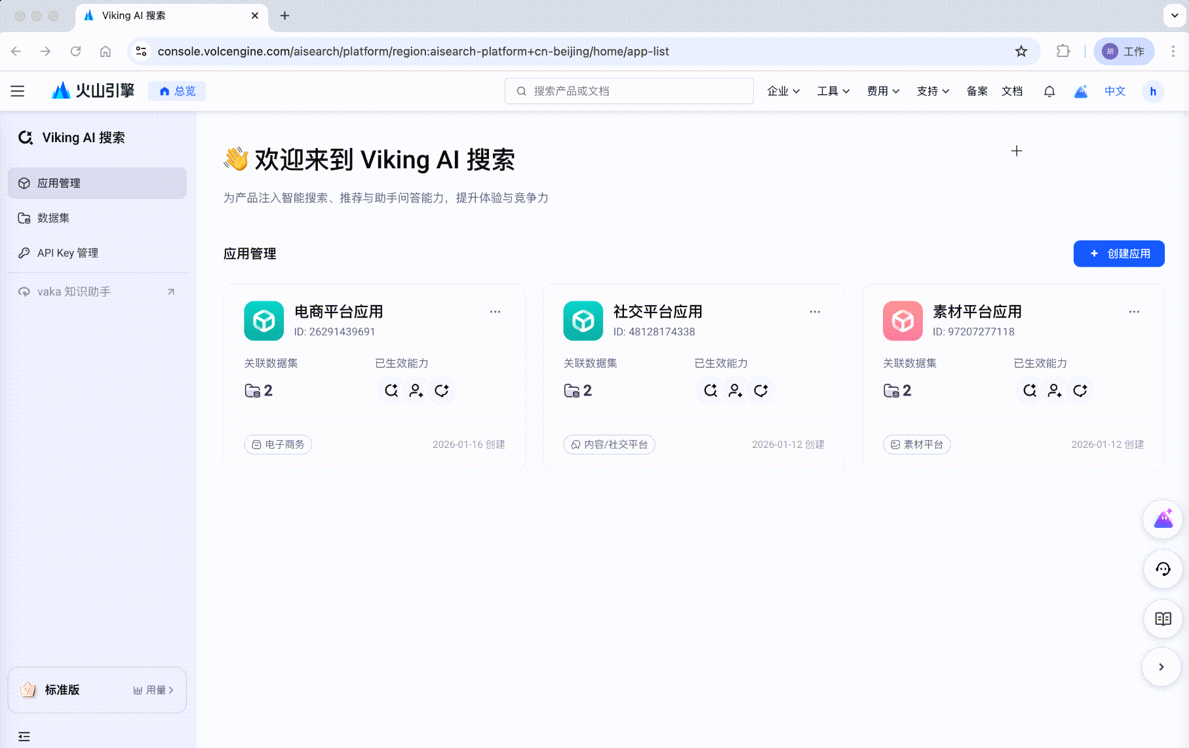The image size is (1189, 748).
Task: Click the browser extensions puzzle icon
Action: point(1063,51)
